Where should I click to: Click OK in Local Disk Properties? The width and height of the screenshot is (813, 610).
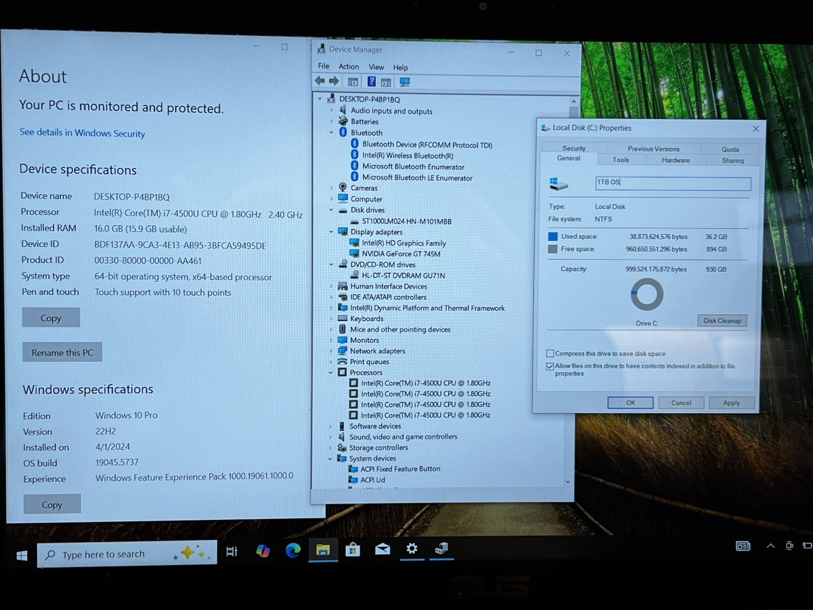(x=630, y=403)
